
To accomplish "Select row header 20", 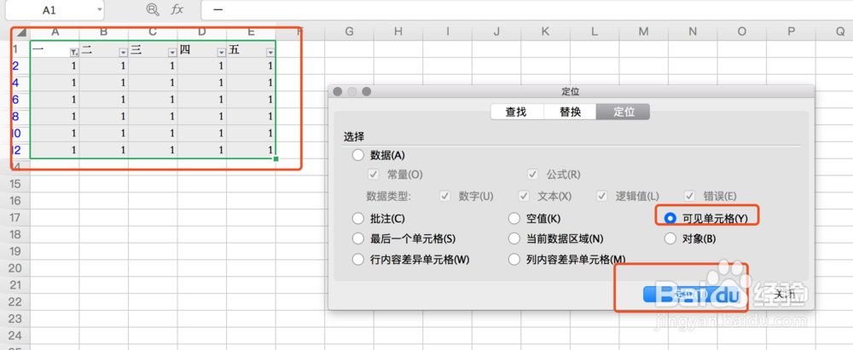I will (15, 268).
